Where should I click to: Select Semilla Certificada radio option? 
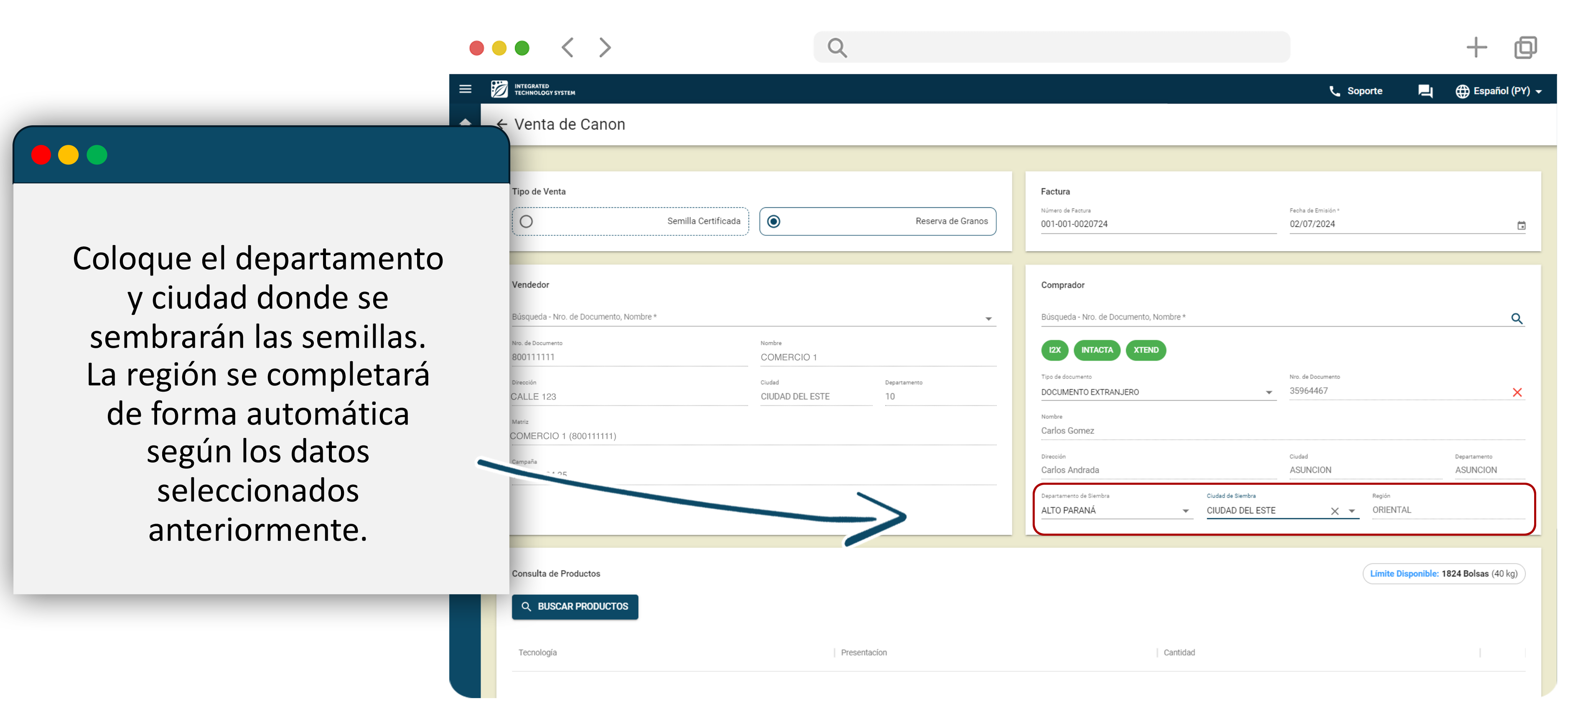527,222
